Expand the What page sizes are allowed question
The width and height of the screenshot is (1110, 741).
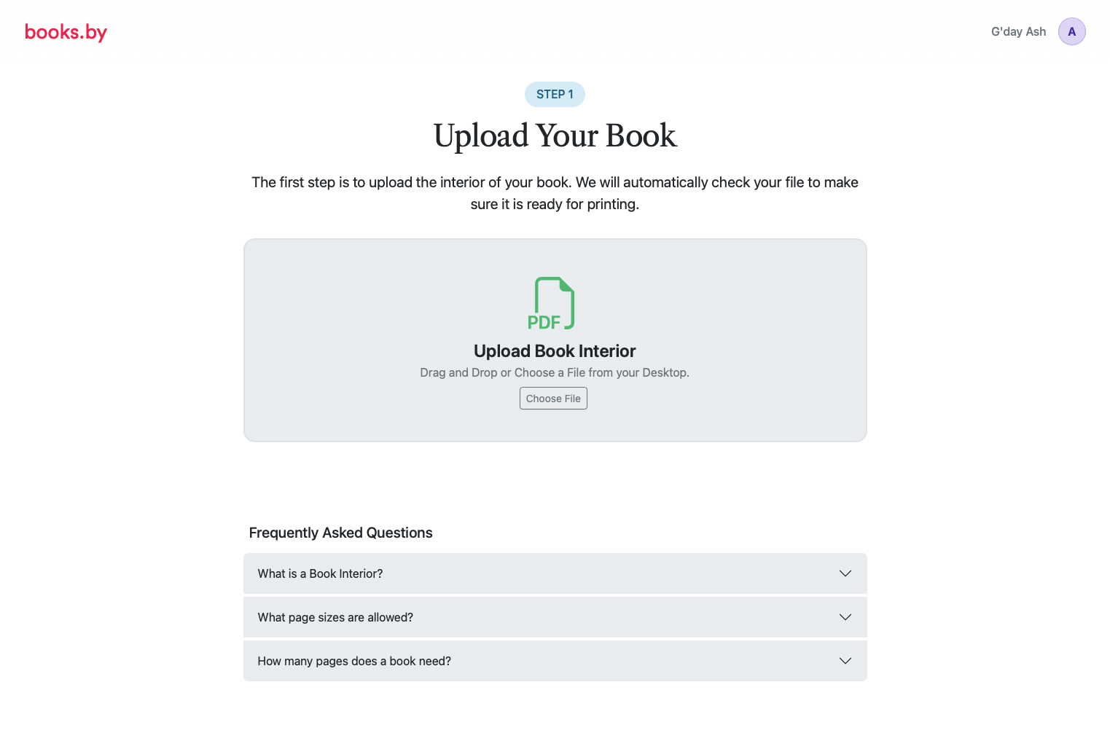pyautogui.click(x=555, y=617)
